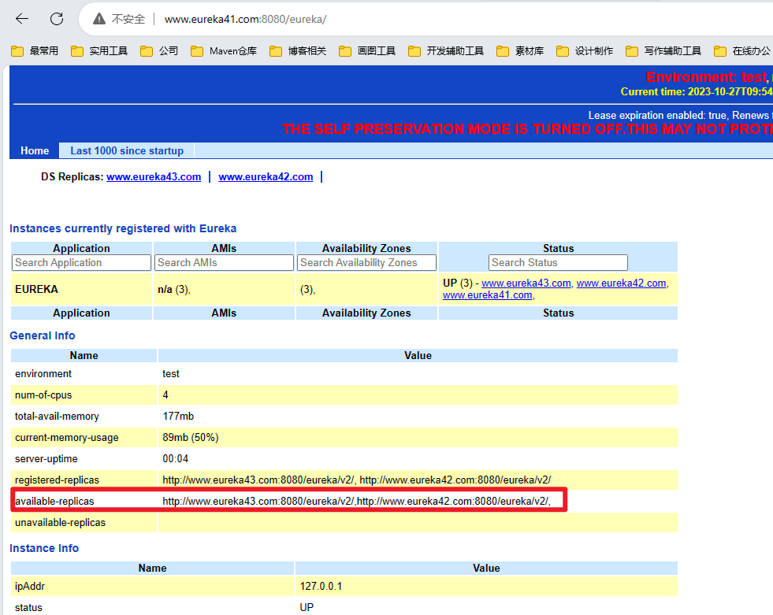773x615 pixels.
Task: Open www.eureka41.com instance in Status column
Action: point(487,295)
